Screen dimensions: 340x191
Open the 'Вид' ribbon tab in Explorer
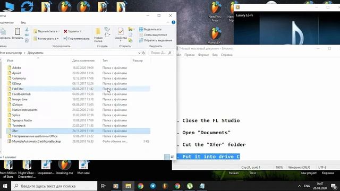tap(23, 22)
